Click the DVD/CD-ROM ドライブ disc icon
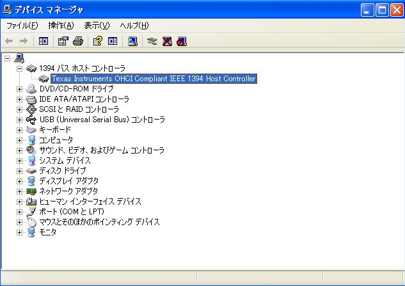This screenshot has width=405, height=286. coord(31,89)
